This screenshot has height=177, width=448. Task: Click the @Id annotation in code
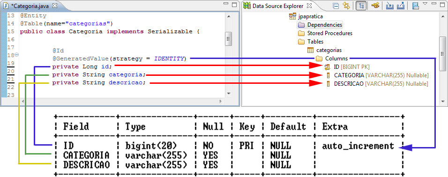58,51
